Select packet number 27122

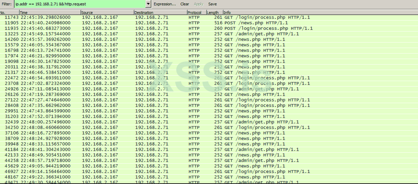pyautogui.click(x=209, y=100)
